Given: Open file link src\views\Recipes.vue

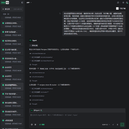Looking at the screenshot, I should click(x=39, y=53).
